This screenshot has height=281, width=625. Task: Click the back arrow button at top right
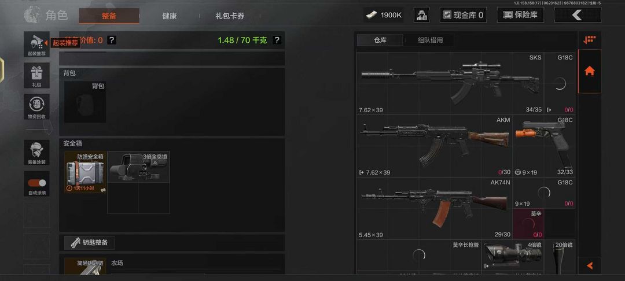pyautogui.click(x=578, y=15)
